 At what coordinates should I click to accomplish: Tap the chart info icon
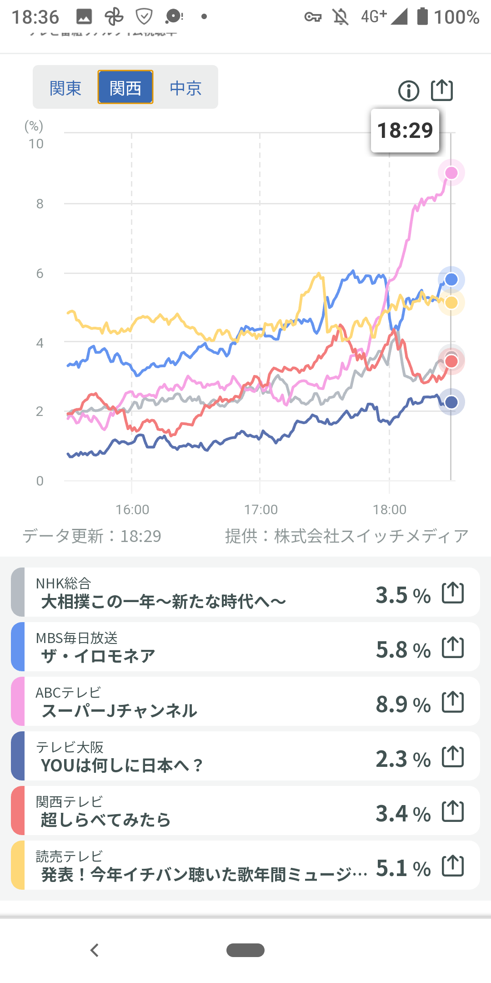[408, 91]
